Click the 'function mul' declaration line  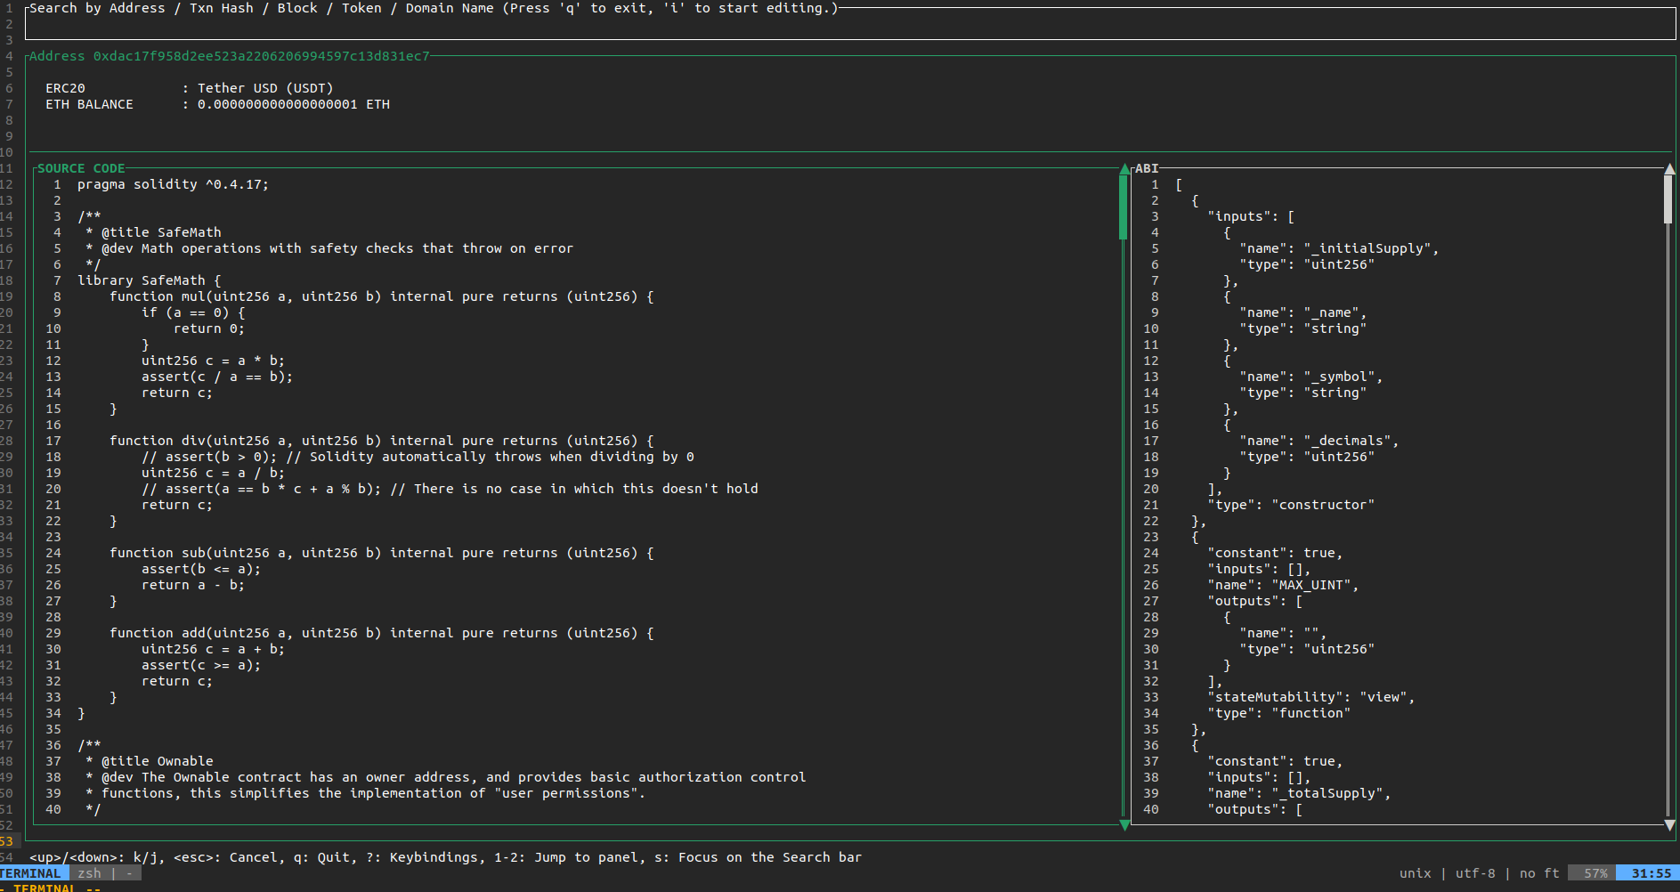382,296
